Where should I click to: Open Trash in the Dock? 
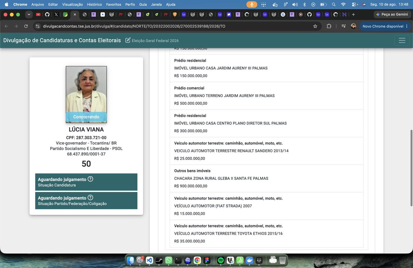282,260
